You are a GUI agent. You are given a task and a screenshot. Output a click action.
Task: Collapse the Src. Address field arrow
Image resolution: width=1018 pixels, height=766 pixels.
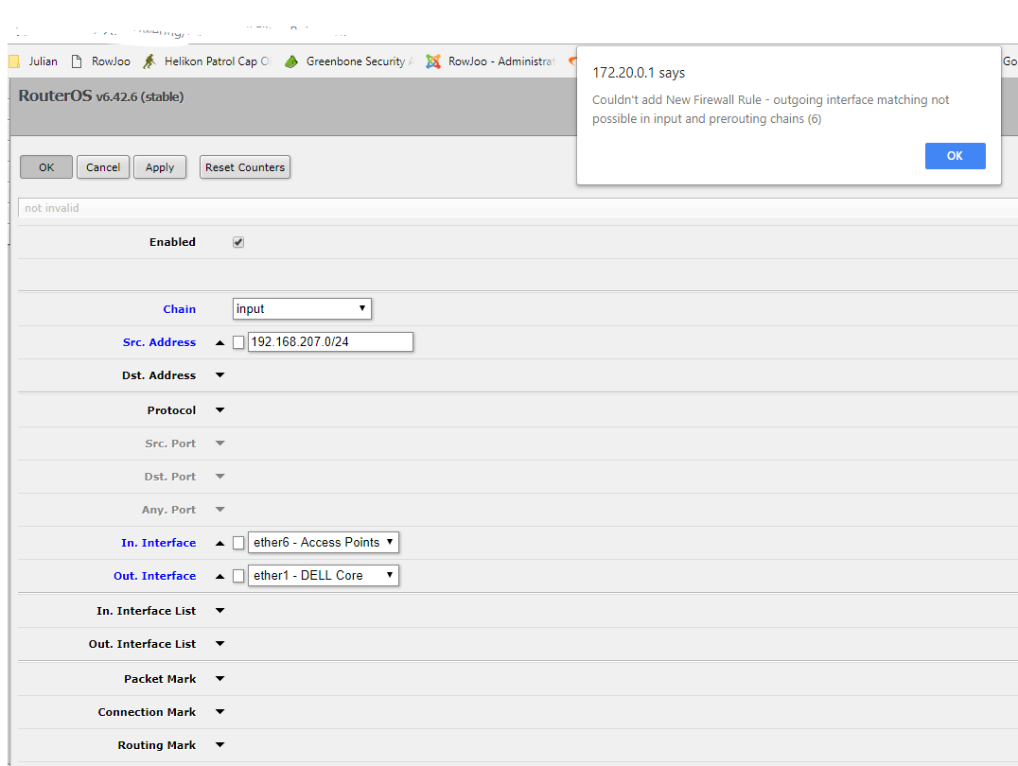[220, 342]
